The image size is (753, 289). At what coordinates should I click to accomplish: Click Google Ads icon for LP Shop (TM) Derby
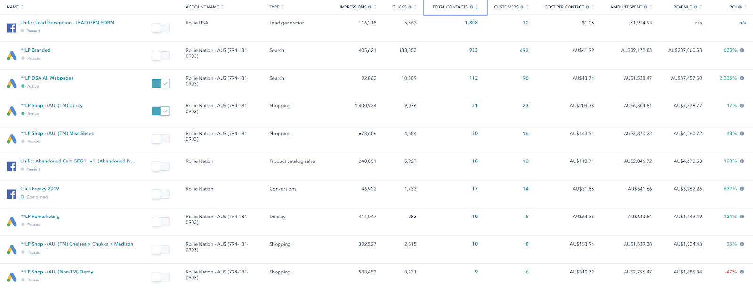[x=12, y=111]
